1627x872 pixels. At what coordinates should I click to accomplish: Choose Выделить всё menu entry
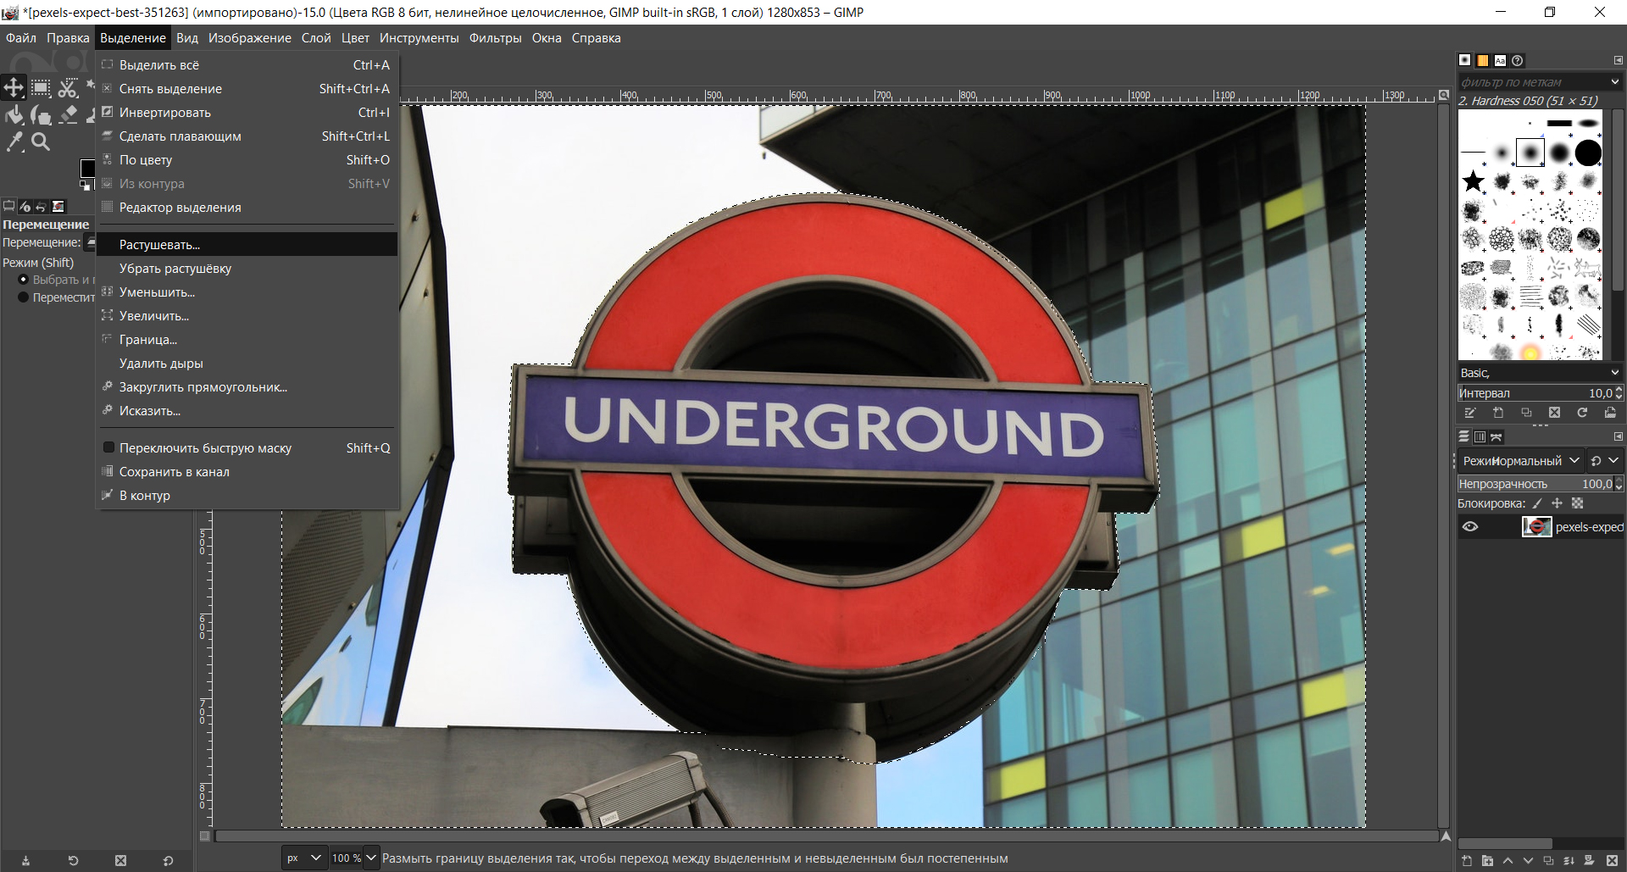(x=247, y=65)
